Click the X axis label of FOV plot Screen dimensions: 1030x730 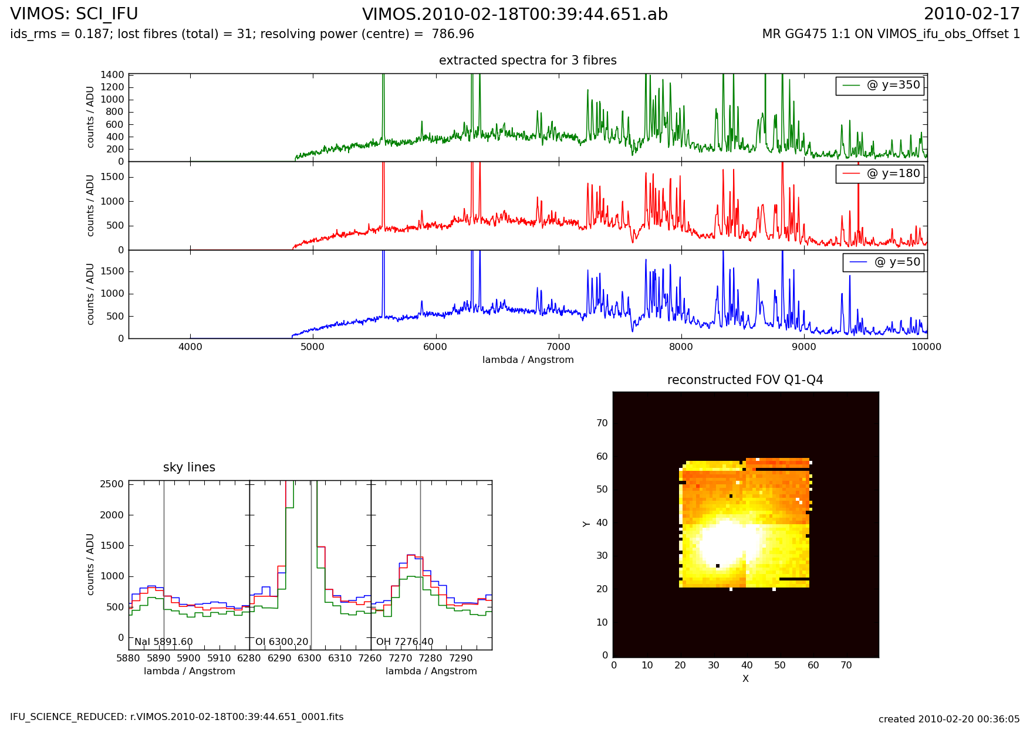click(x=745, y=679)
